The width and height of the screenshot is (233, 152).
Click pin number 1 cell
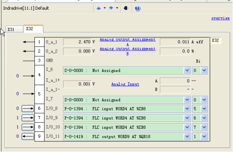coord(40,42)
